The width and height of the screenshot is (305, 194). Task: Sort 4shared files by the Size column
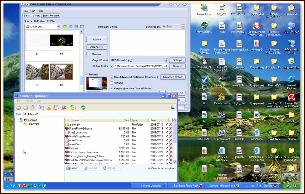point(122,120)
